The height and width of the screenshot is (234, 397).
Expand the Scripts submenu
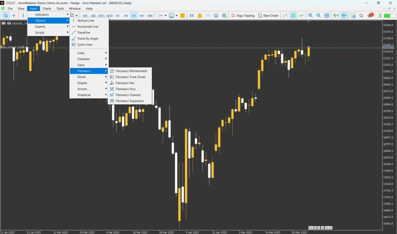[48, 32]
